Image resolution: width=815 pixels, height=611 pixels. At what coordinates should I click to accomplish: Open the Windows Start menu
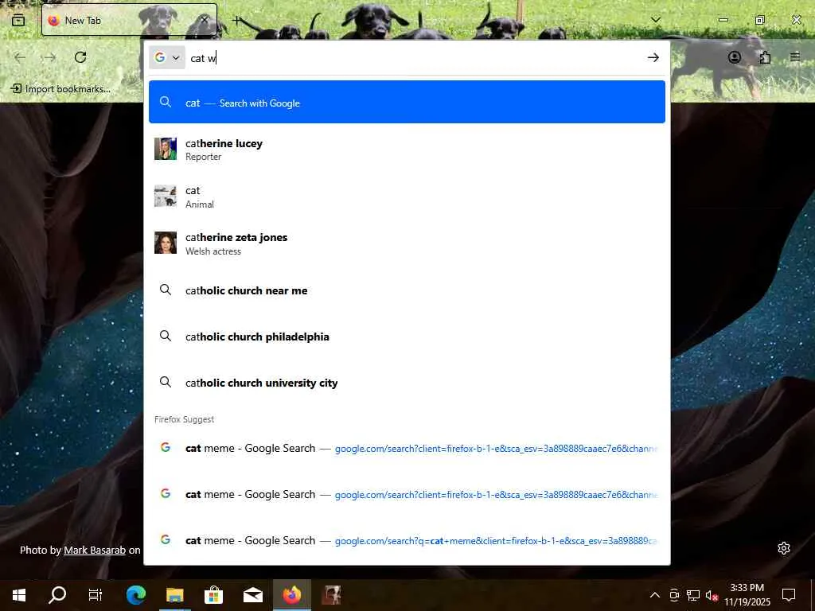point(19,595)
